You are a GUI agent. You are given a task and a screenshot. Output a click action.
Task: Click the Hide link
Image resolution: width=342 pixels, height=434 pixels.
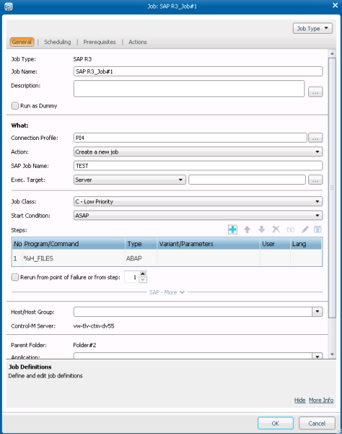coord(300,400)
